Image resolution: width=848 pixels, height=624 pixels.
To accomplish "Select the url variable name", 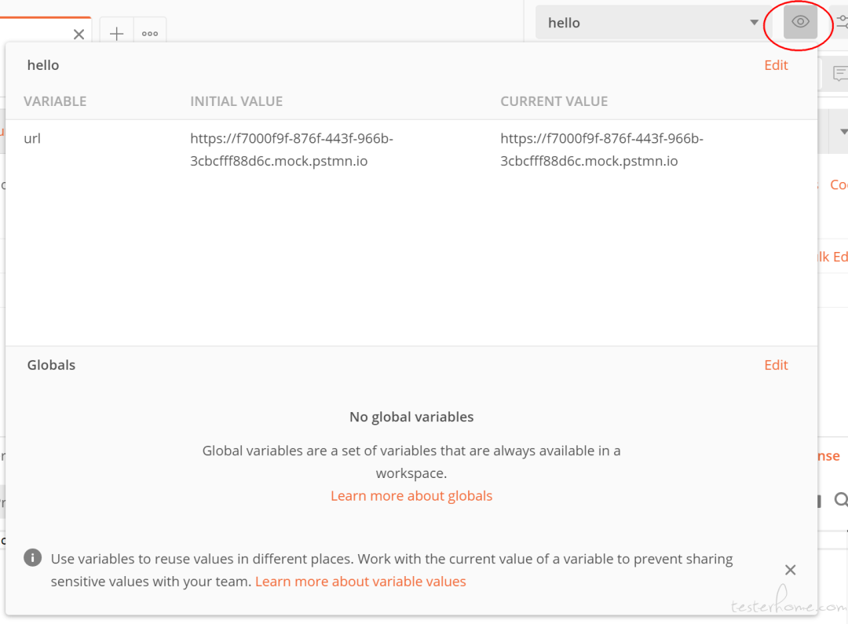I will point(32,138).
